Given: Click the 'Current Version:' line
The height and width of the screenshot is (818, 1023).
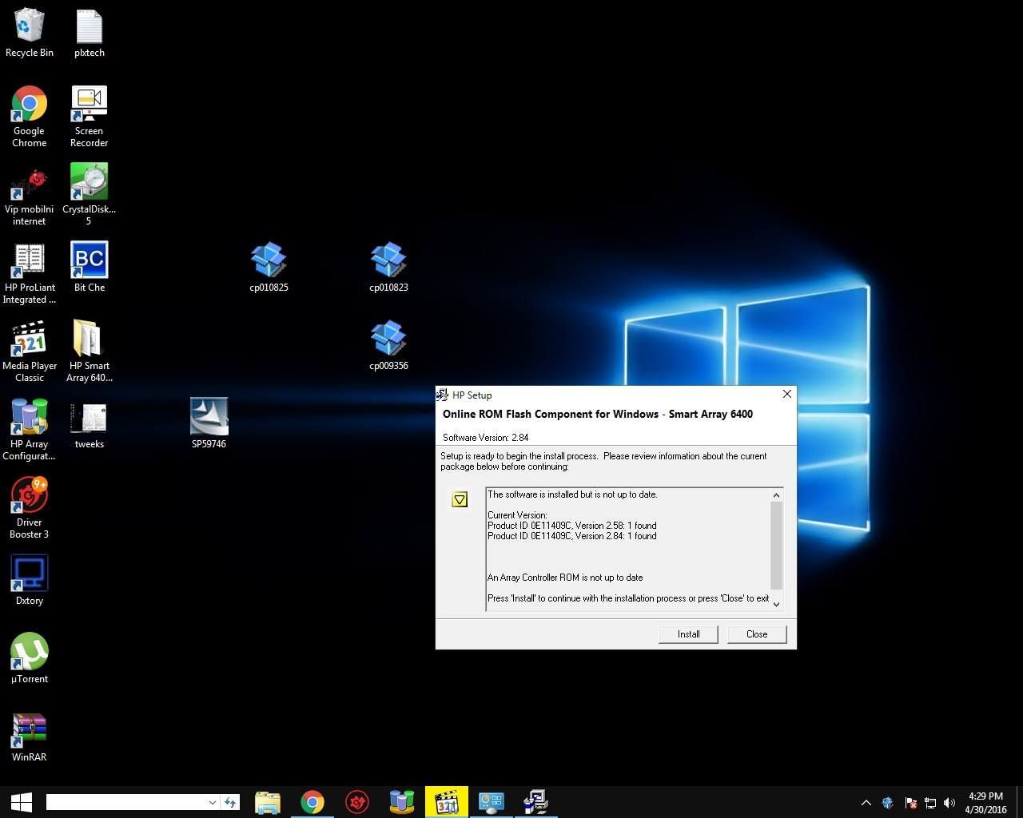Looking at the screenshot, I should click(518, 515).
